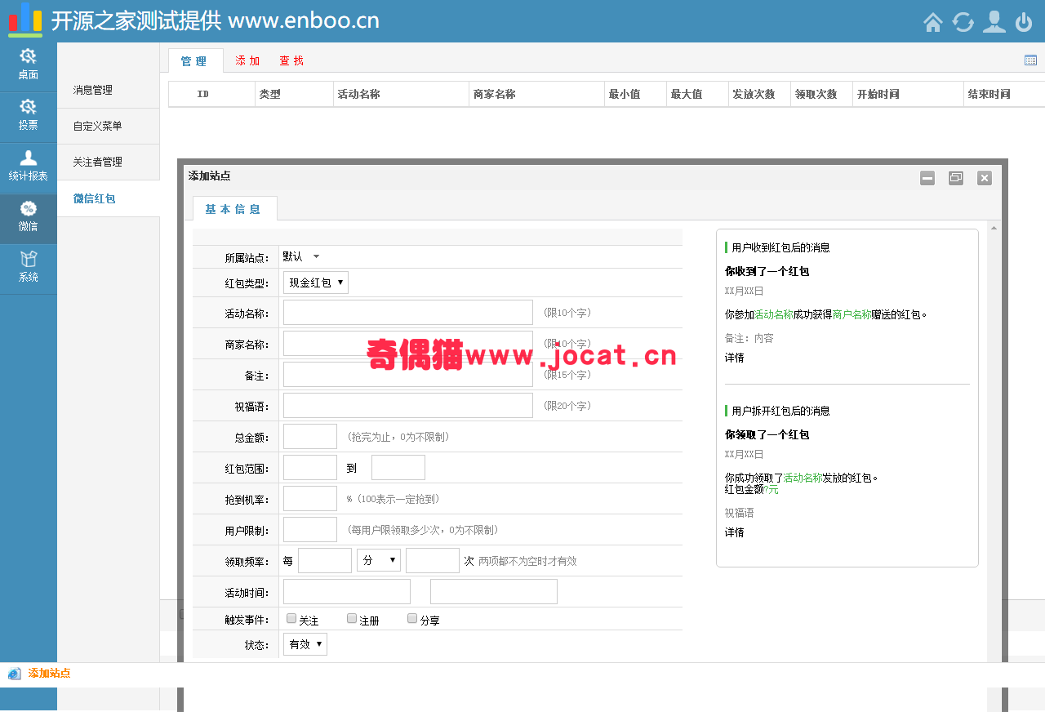
Task: Click the 添加站点 taskbar label
Action: point(49,674)
